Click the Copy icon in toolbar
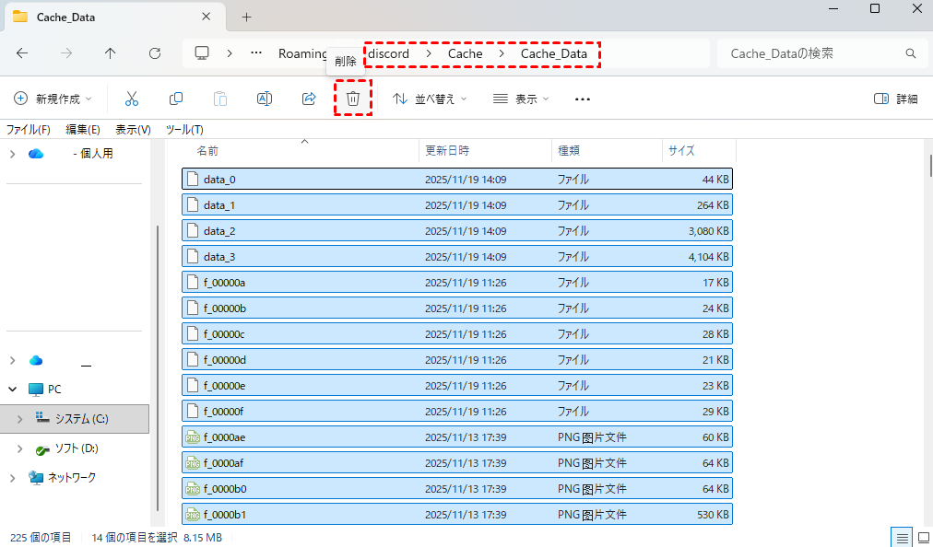The width and height of the screenshot is (933, 547). click(175, 99)
